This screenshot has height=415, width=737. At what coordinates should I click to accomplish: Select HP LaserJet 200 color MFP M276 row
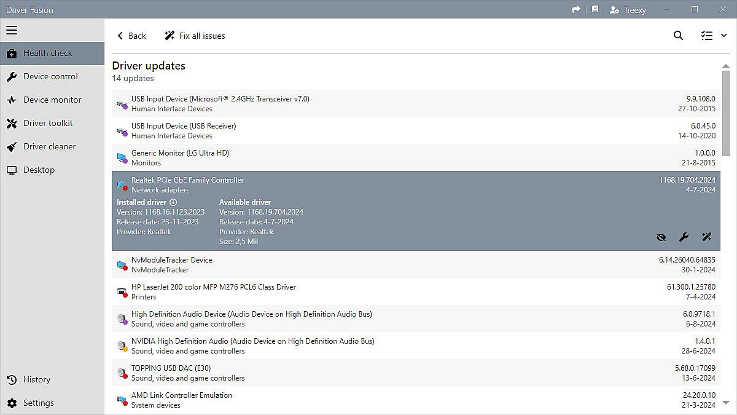(x=416, y=292)
